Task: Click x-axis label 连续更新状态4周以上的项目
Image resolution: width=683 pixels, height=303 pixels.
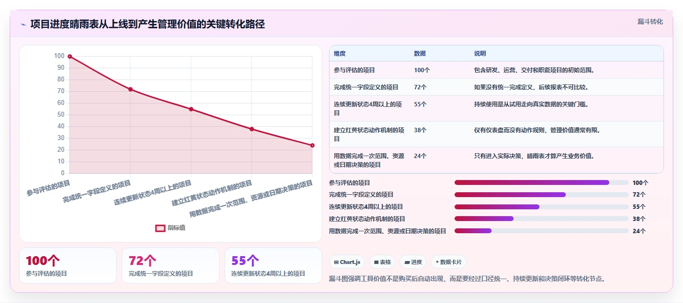Action: (152, 193)
